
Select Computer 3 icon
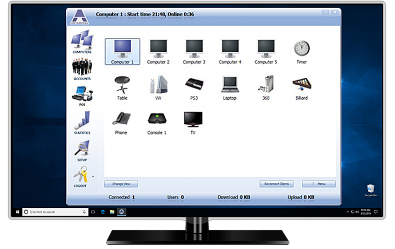[194, 52]
